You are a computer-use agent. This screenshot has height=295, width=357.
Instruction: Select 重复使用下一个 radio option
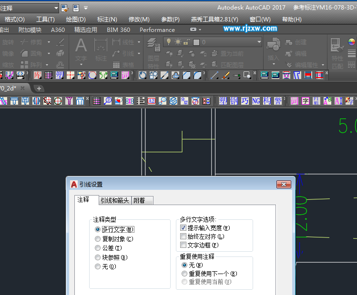[184, 274]
